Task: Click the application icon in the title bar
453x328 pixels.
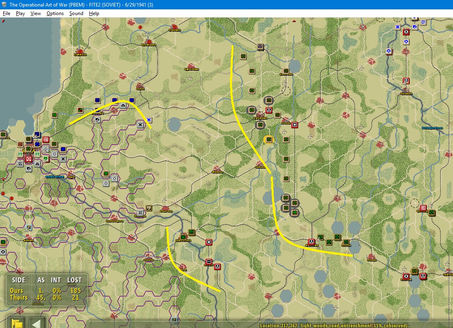Action: [x=4, y=4]
